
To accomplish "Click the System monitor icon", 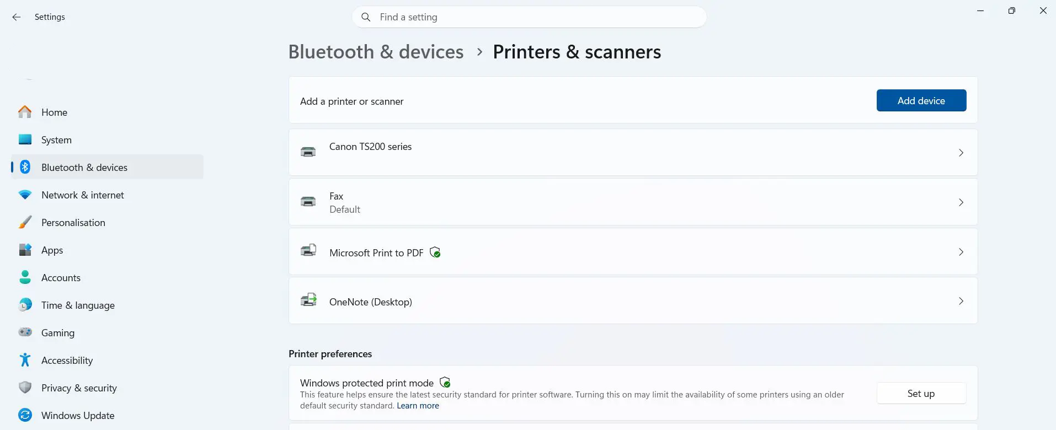I will (25, 139).
